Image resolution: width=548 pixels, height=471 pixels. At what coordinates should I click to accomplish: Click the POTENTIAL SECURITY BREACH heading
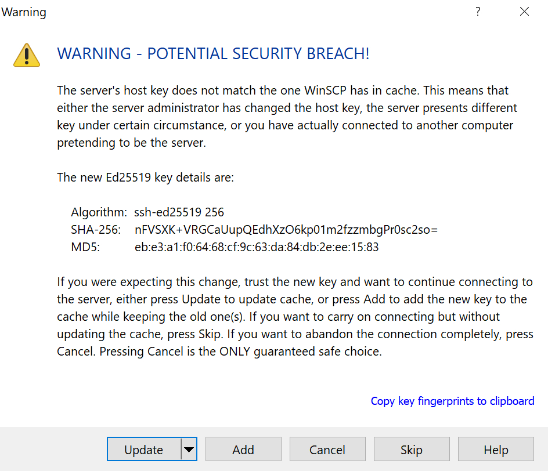pyautogui.click(x=213, y=54)
